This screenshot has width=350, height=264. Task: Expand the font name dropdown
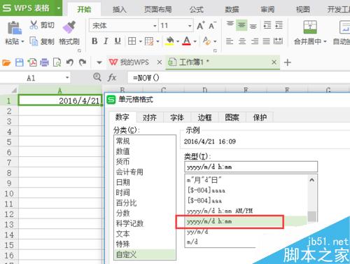155,26
